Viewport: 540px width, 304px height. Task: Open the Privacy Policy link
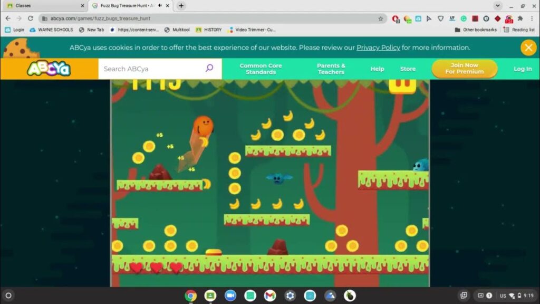point(378,47)
